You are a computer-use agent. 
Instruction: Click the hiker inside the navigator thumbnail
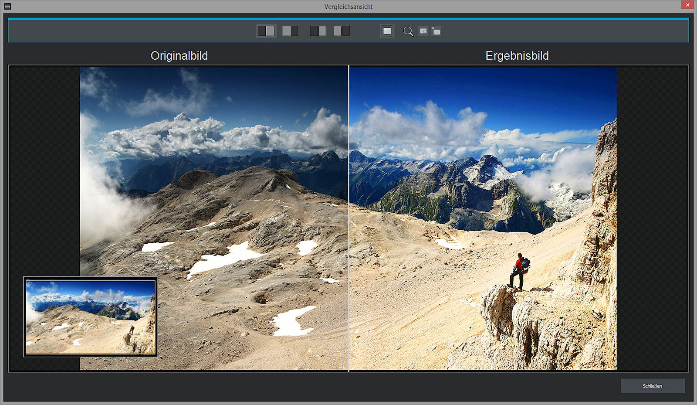[x=132, y=329]
